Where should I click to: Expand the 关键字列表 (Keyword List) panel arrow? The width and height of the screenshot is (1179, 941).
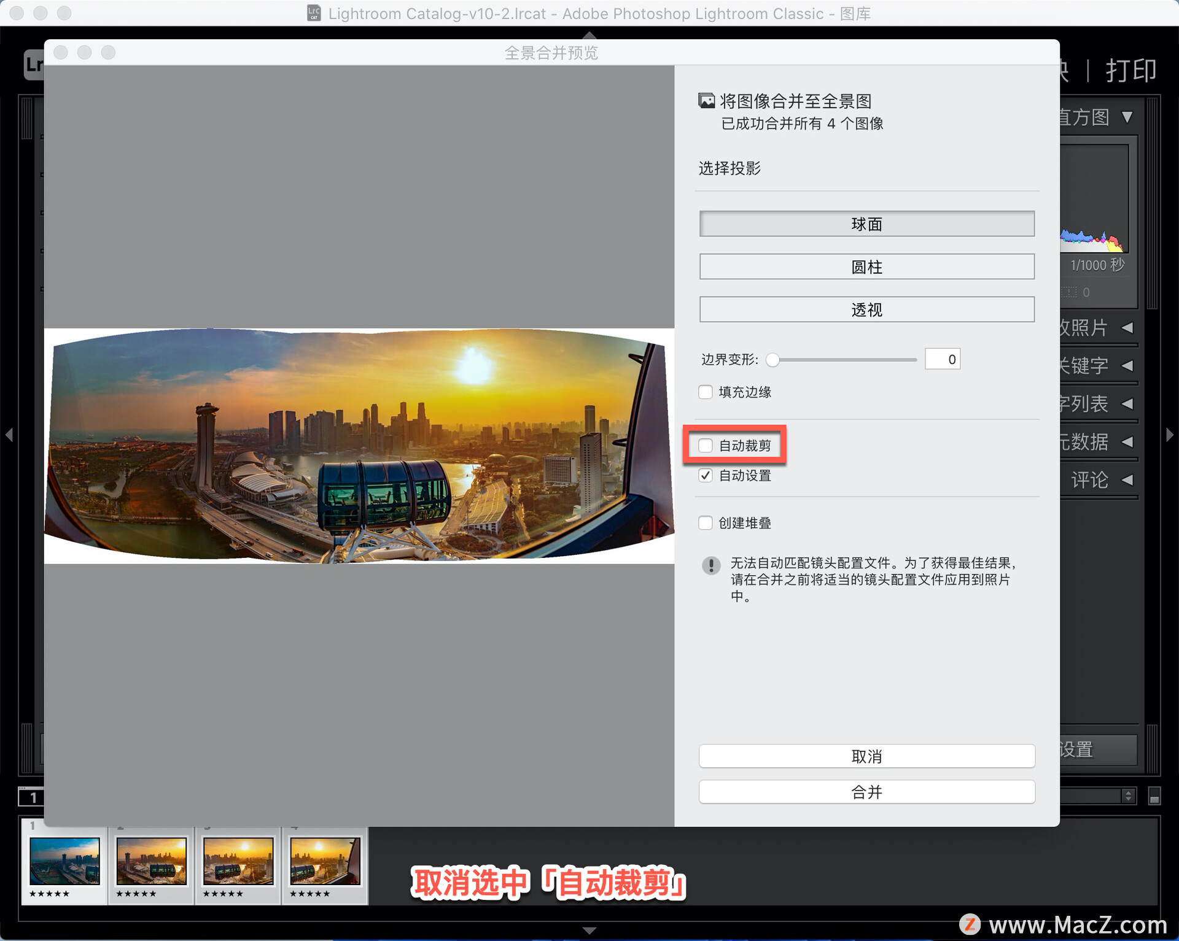[x=1127, y=404]
